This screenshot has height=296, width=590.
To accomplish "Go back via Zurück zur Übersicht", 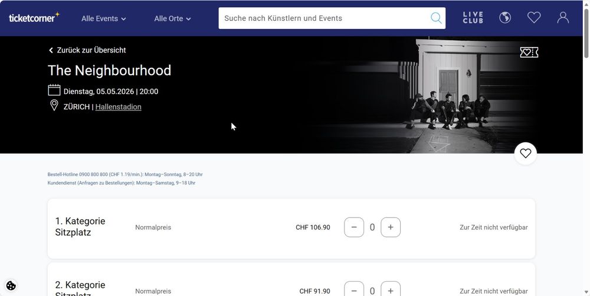I will click(87, 50).
